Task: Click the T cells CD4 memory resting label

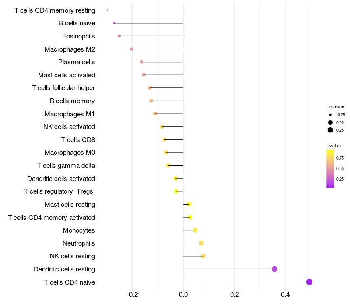Action: pyautogui.click(x=55, y=10)
